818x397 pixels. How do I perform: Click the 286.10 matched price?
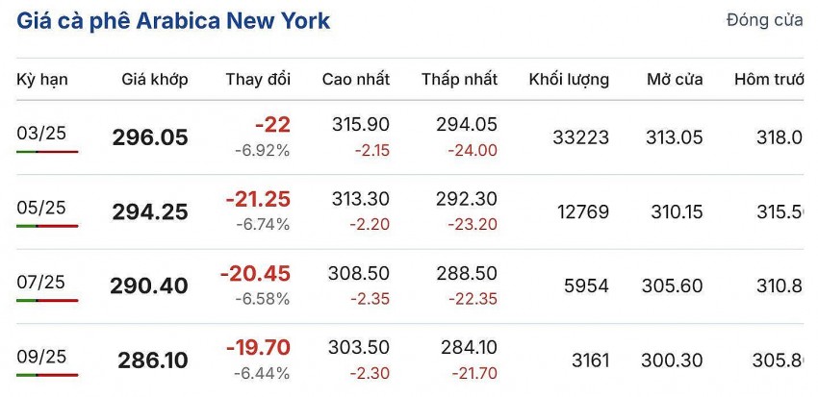point(153,360)
